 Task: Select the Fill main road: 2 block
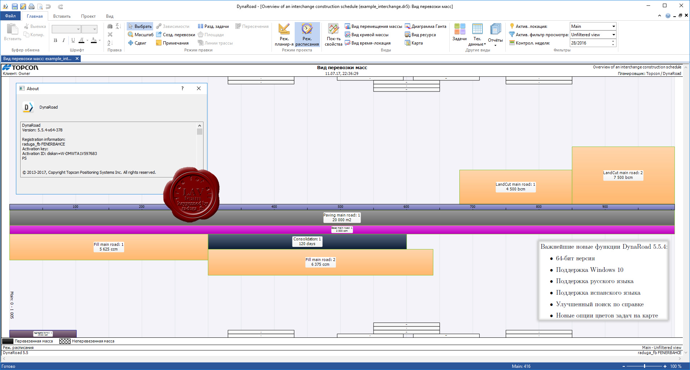click(x=320, y=262)
